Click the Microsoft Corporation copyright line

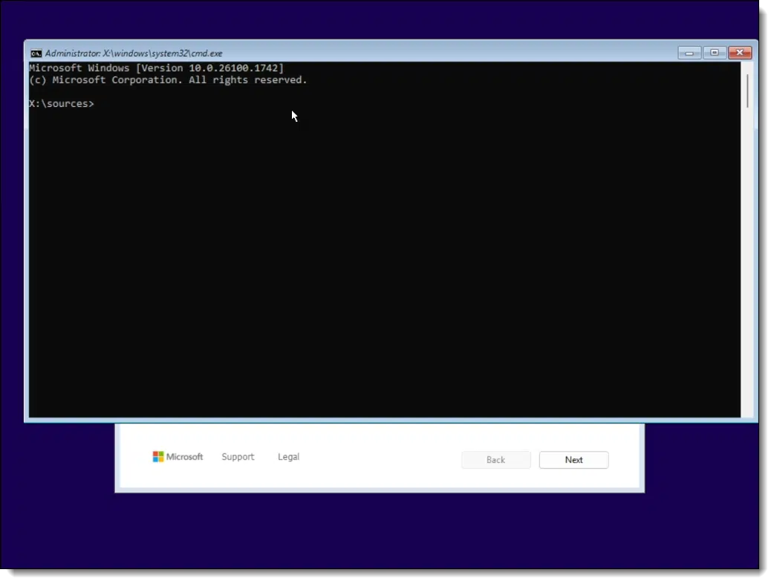[168, 80]
